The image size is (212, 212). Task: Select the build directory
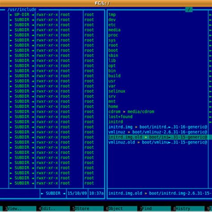[114, 76]
